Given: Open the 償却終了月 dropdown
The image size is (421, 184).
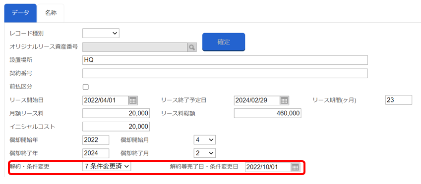Looking at the screenshot, I should tap(205, 153).
